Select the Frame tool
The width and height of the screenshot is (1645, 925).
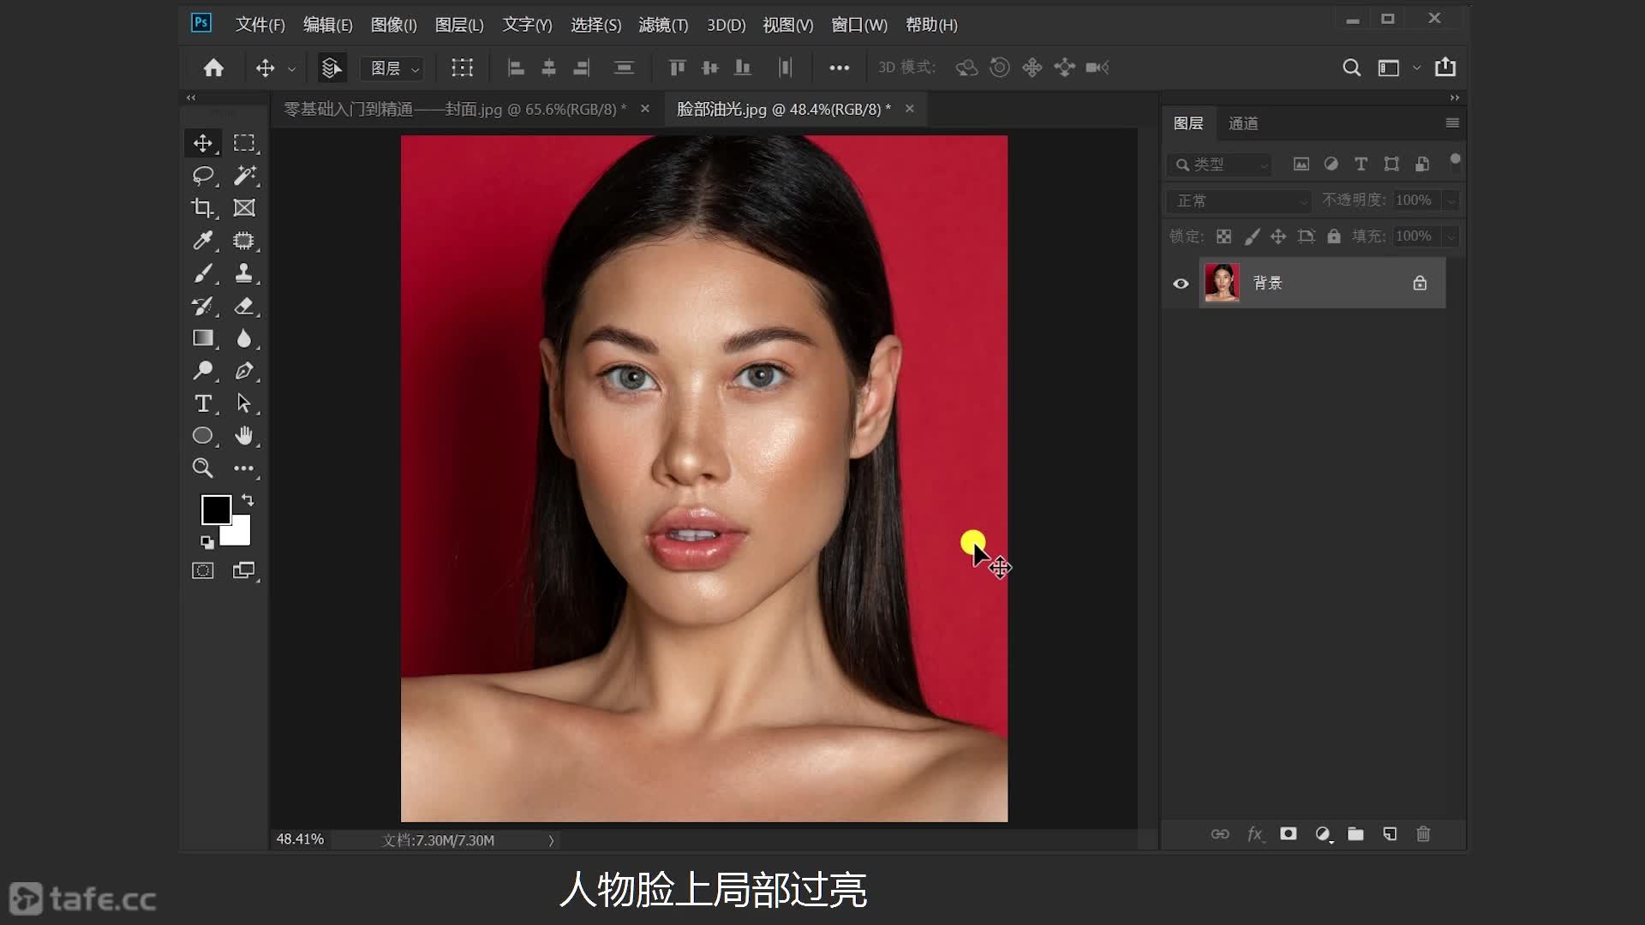244,208
